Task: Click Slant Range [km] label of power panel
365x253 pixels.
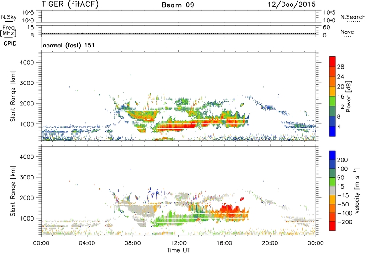Action: click(x=13, y=96)
